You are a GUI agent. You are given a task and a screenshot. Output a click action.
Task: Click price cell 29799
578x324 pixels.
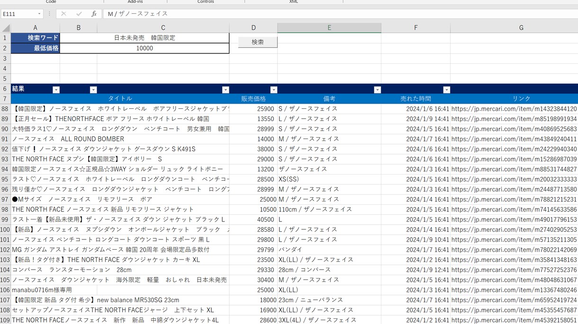point(253,250)
